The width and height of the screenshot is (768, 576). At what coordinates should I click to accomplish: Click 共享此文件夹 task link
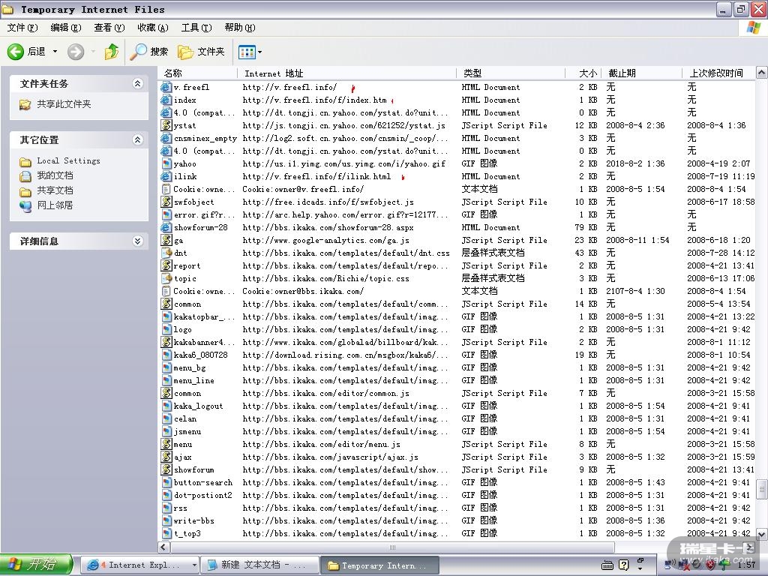(64, 103)
